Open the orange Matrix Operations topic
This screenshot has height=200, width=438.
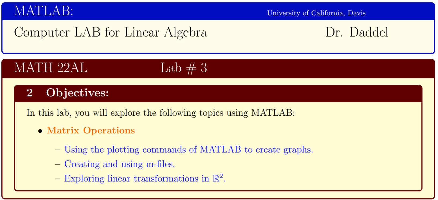pos(91,130)
